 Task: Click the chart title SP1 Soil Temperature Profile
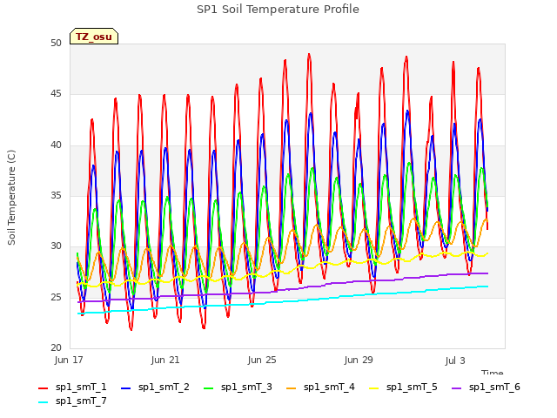tap(278, 10)
